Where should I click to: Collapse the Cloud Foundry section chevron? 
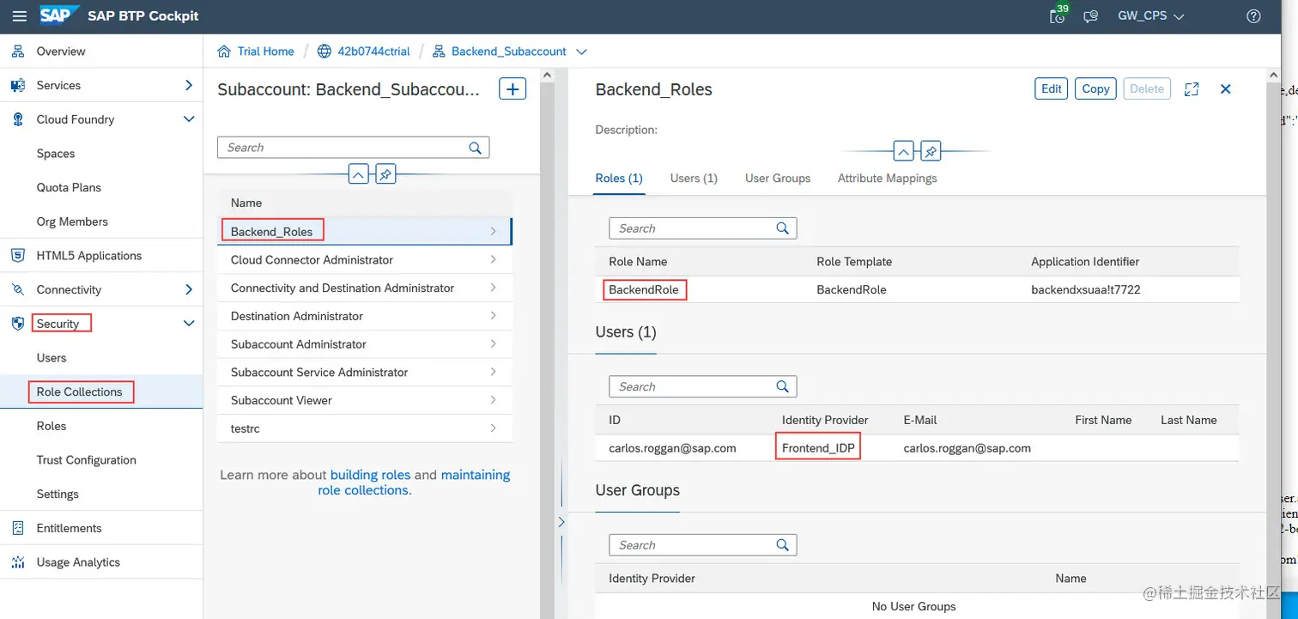(x=189, y=119)
